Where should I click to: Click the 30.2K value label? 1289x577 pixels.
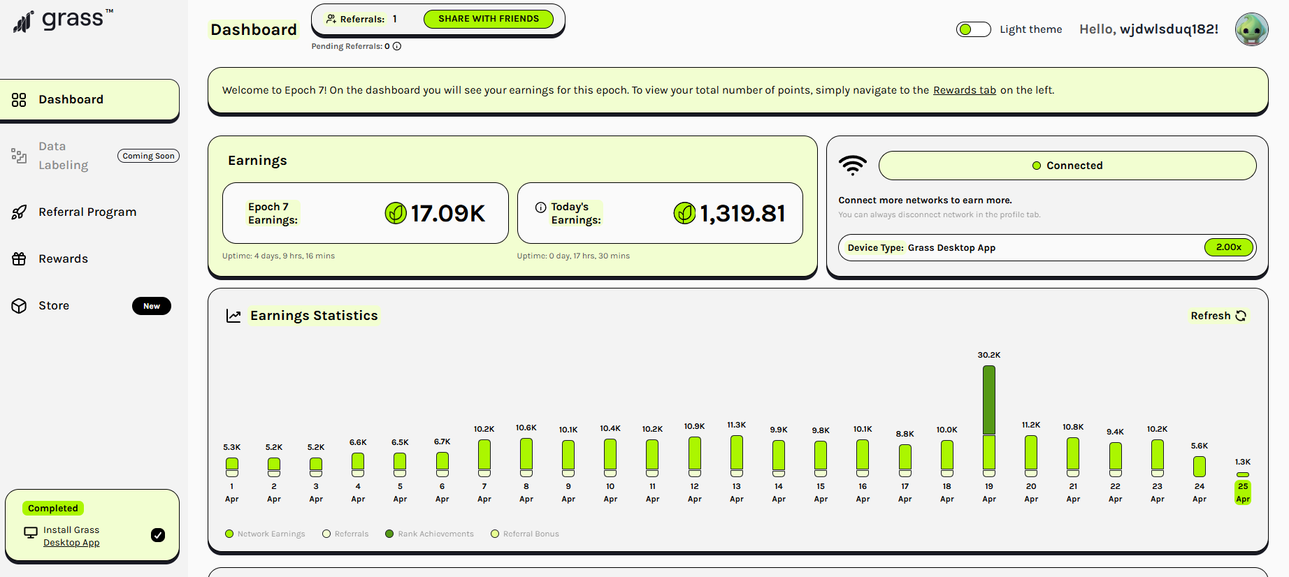point(989,356)
